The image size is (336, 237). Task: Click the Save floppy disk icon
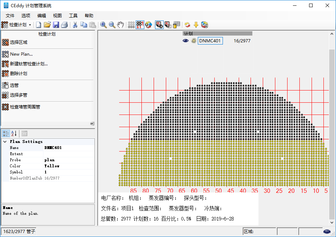(x=56, y=25)
